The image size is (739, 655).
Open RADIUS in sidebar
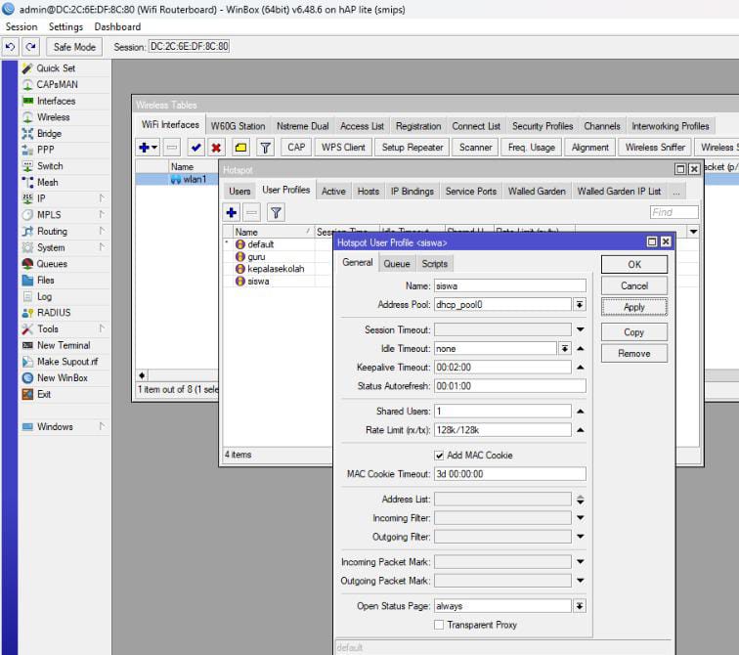coord(54,313)
